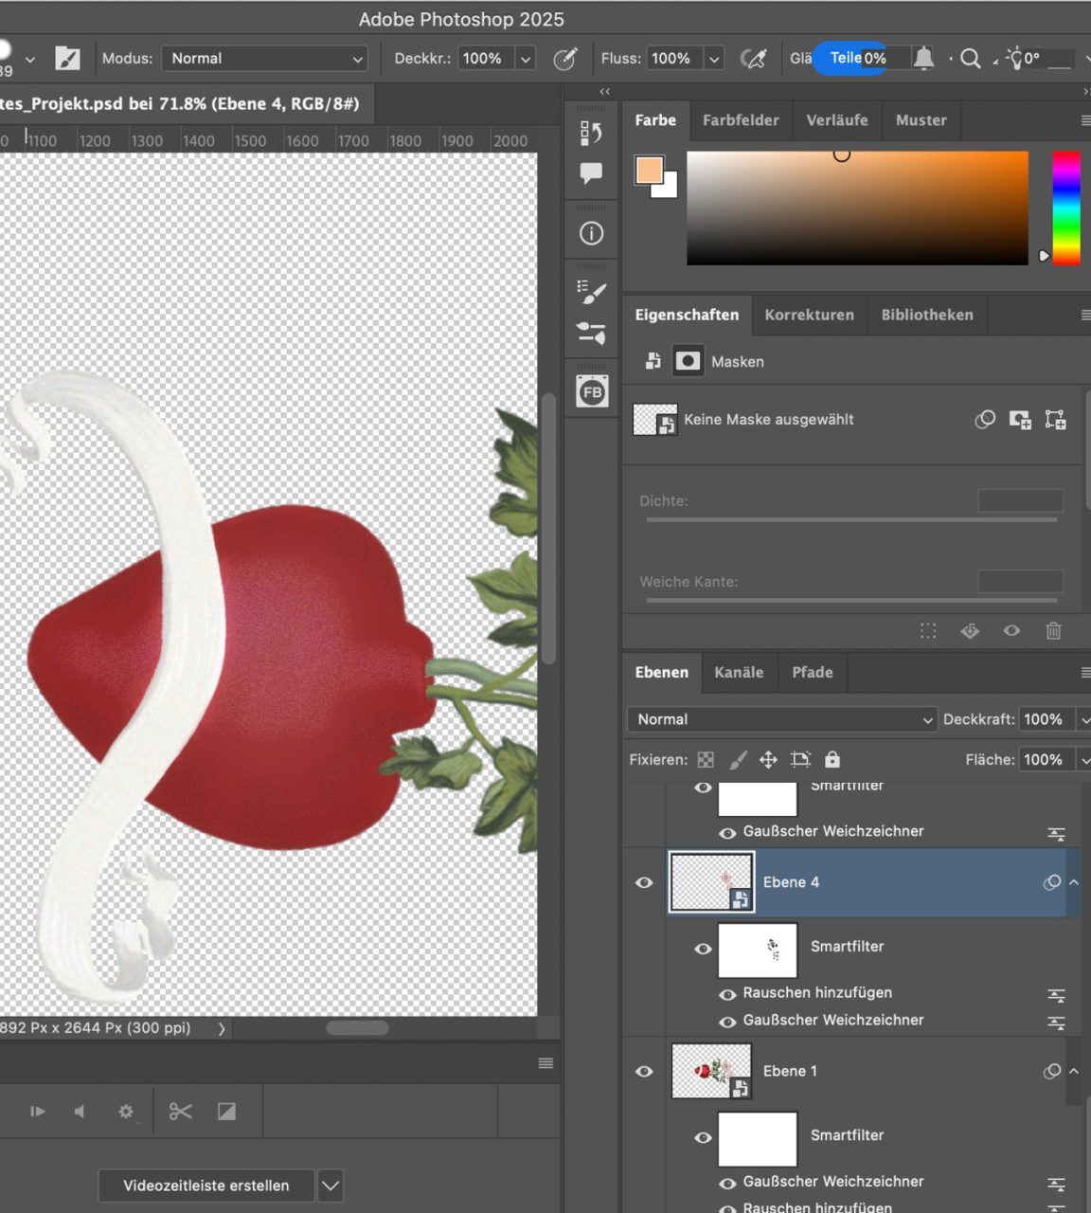Click the delete mask trash icon
1091x1213 pixels.
(x=1053, y=631)
